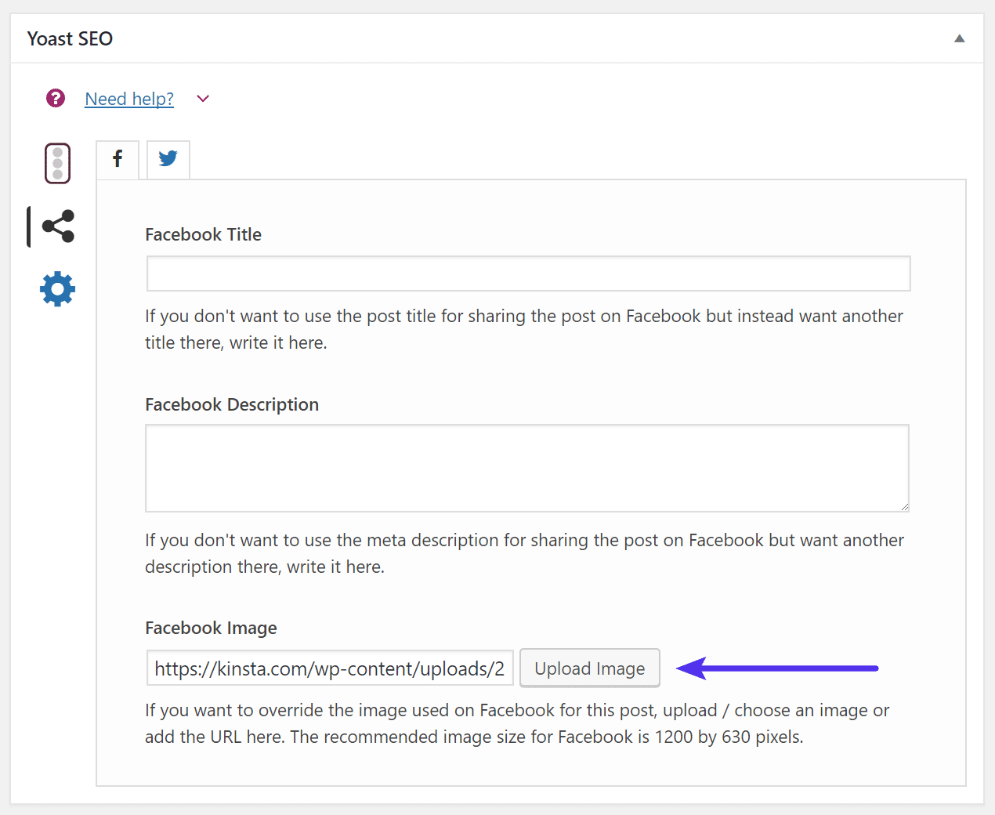Expand the Need help dropdown chevron
This screenshot has width=995, height=815.
(x=202, y=99)
